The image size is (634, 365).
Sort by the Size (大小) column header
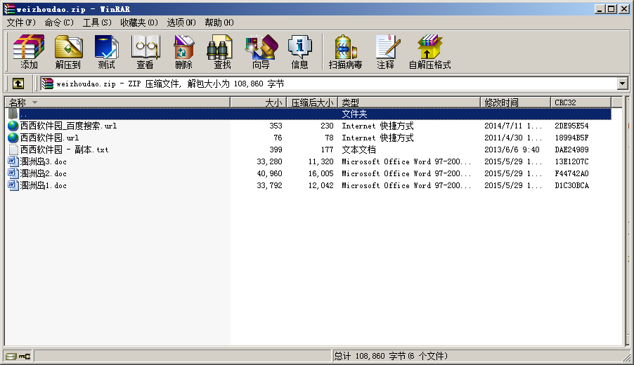pyautogui.click(x=259, y=102)
